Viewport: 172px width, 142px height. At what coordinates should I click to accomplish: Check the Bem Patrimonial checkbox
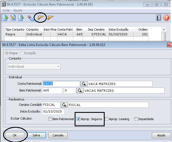(x=50, y=119)
